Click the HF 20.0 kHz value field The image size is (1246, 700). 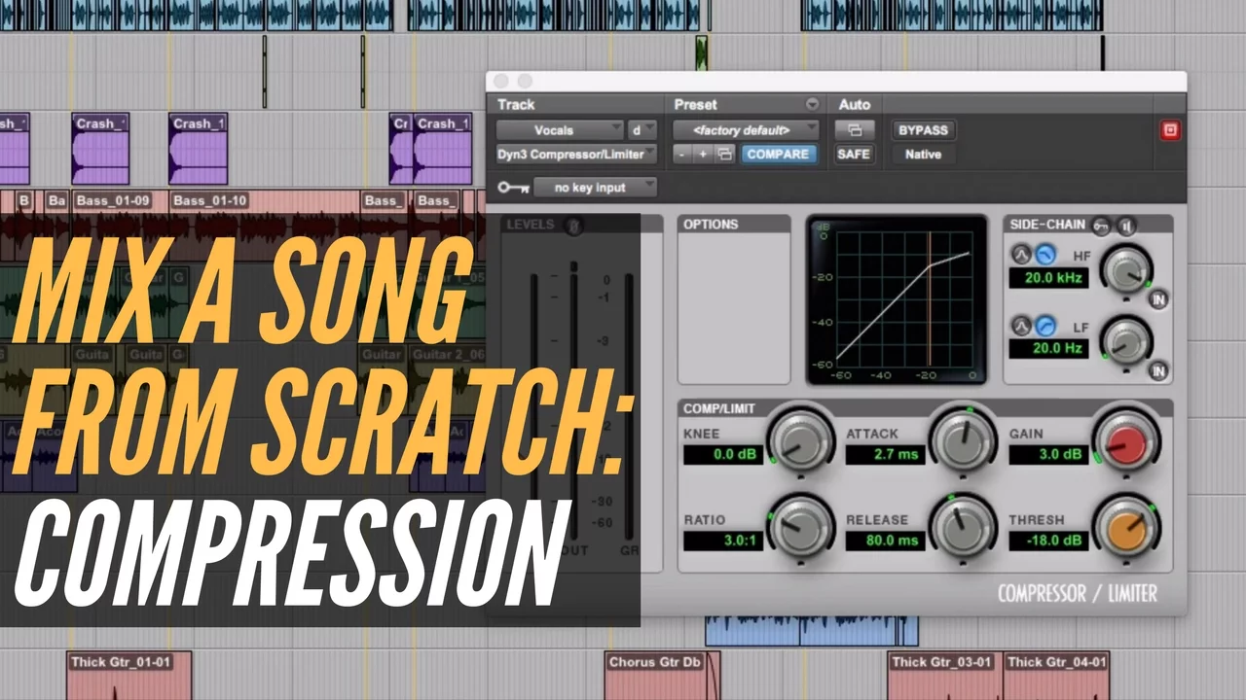pyautogui.click(x=1047, y=278)
